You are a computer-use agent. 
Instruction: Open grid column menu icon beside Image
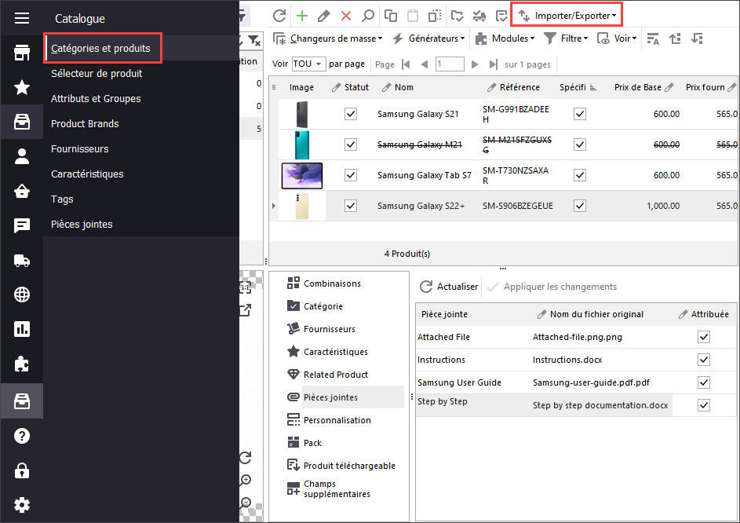(x=274, y=87)
